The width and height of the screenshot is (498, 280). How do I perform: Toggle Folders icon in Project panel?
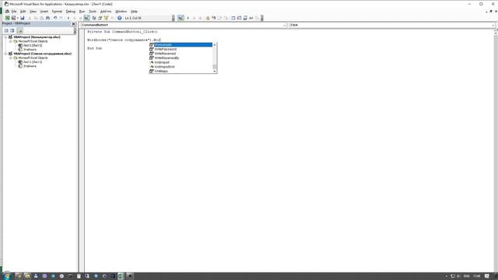tap(19, 30)
